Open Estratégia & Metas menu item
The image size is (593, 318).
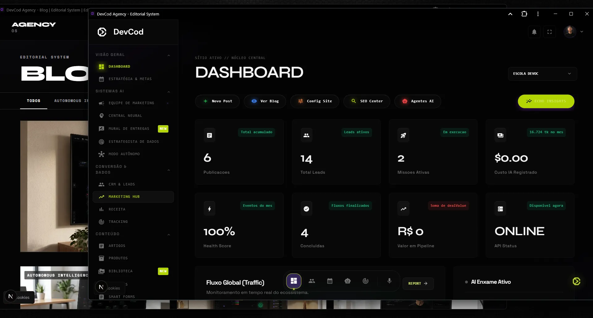[x=133, y=79]
